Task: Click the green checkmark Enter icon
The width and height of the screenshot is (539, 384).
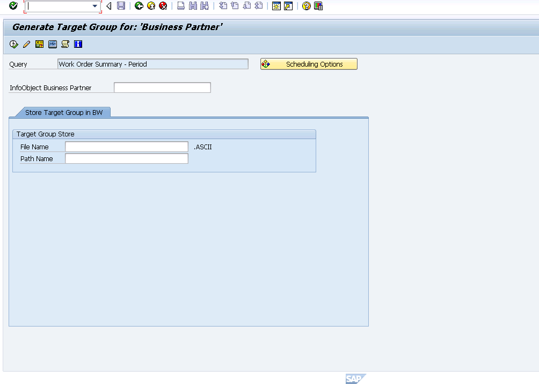Action: tap(12, 6)
